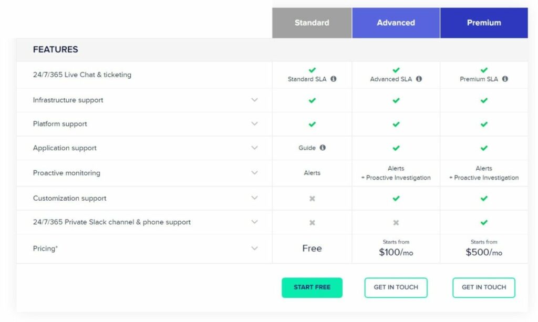Image resolution: width=538 pixels, height=322 pixels.
Task: Select the Standard plan header
Action: [x=312, y=23]
